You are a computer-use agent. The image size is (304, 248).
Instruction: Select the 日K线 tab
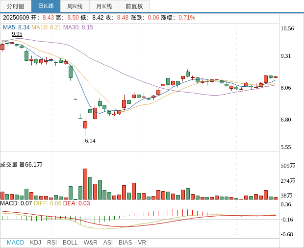coord(46,6)
